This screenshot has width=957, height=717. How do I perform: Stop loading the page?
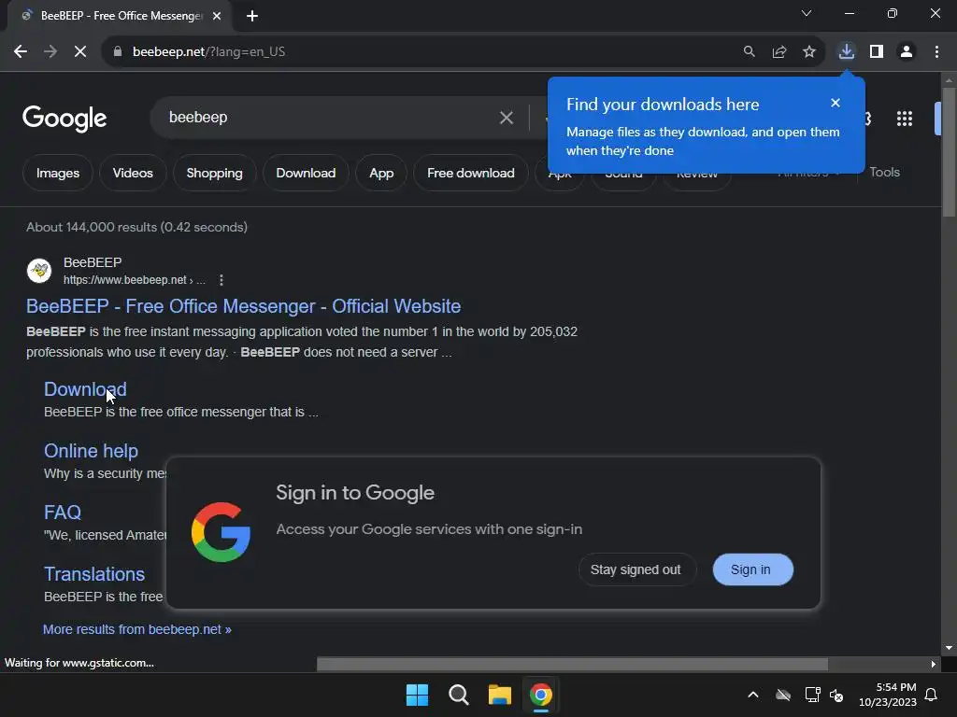tap(80, 52)
